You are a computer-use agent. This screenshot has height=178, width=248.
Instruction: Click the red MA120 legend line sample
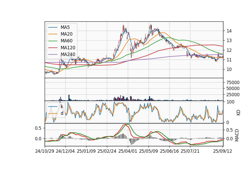pos(53,48)
